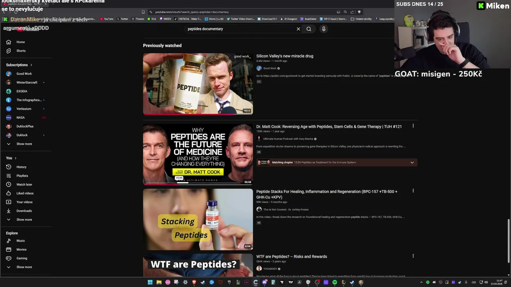Open Dr. Matt Cook Reversing Age video title
Viewport: 511px width, 287px height.
pos(329,126)
